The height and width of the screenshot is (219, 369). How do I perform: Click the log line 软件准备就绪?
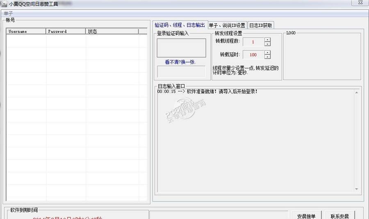(x=207, y=92)
